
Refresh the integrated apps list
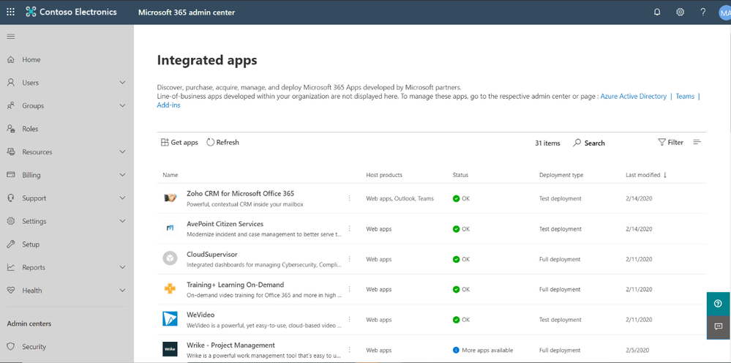click(222, 143)
